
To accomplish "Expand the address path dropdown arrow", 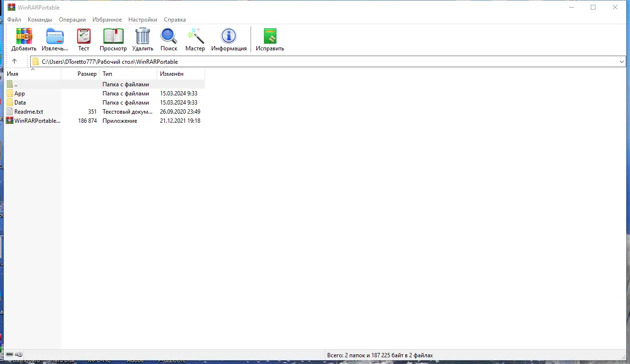I will click(622, 61).
